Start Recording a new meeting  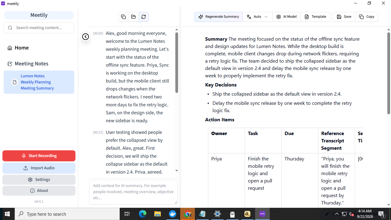click(x=39, y=156)
